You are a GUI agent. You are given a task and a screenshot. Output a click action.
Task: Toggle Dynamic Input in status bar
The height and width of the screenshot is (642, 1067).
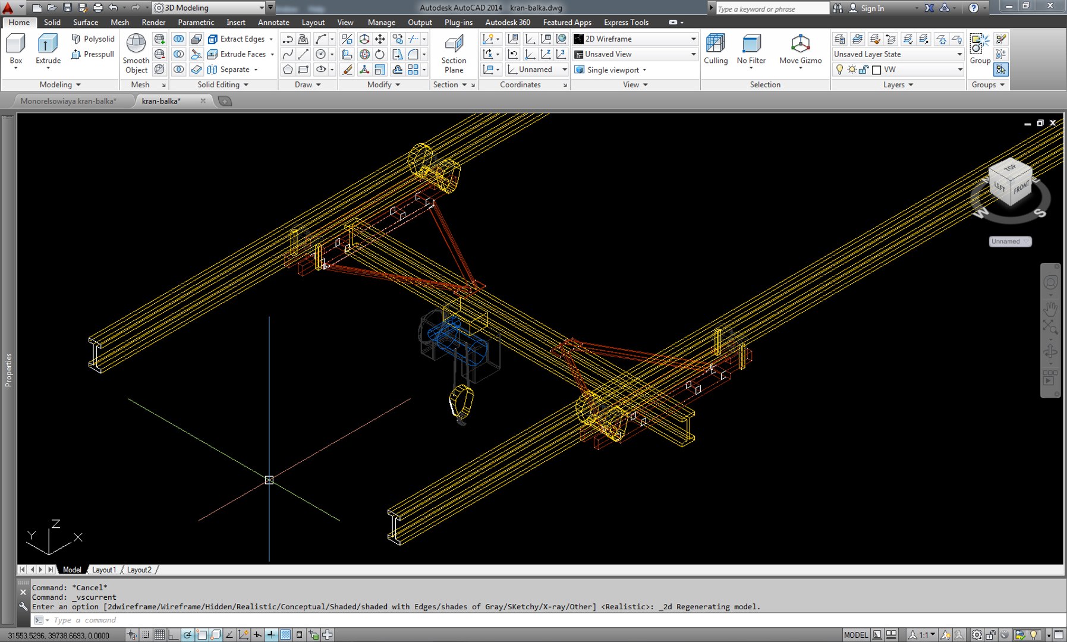(x=257, y=635)
